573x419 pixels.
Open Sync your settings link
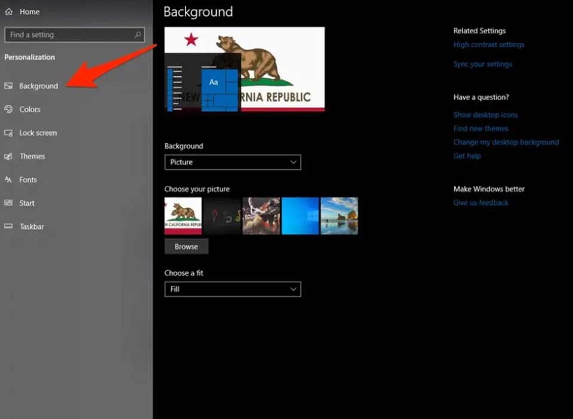483,64
